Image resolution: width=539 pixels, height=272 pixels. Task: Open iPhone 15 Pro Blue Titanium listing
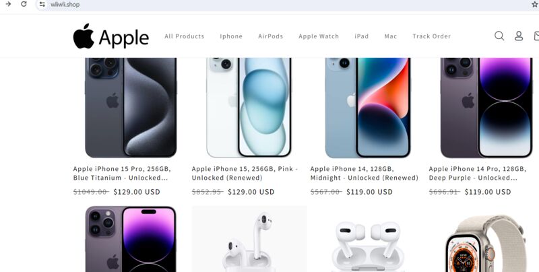pos(122,173)
